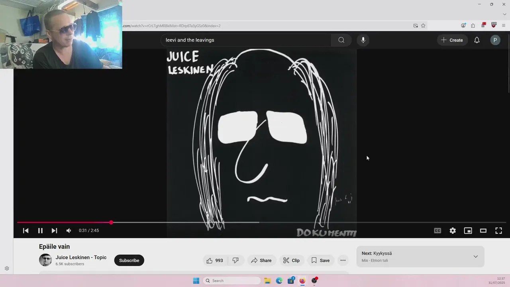
Task: Click the Firefox taskbar icon
Action: pyautogui.click(x=302, y=281)
